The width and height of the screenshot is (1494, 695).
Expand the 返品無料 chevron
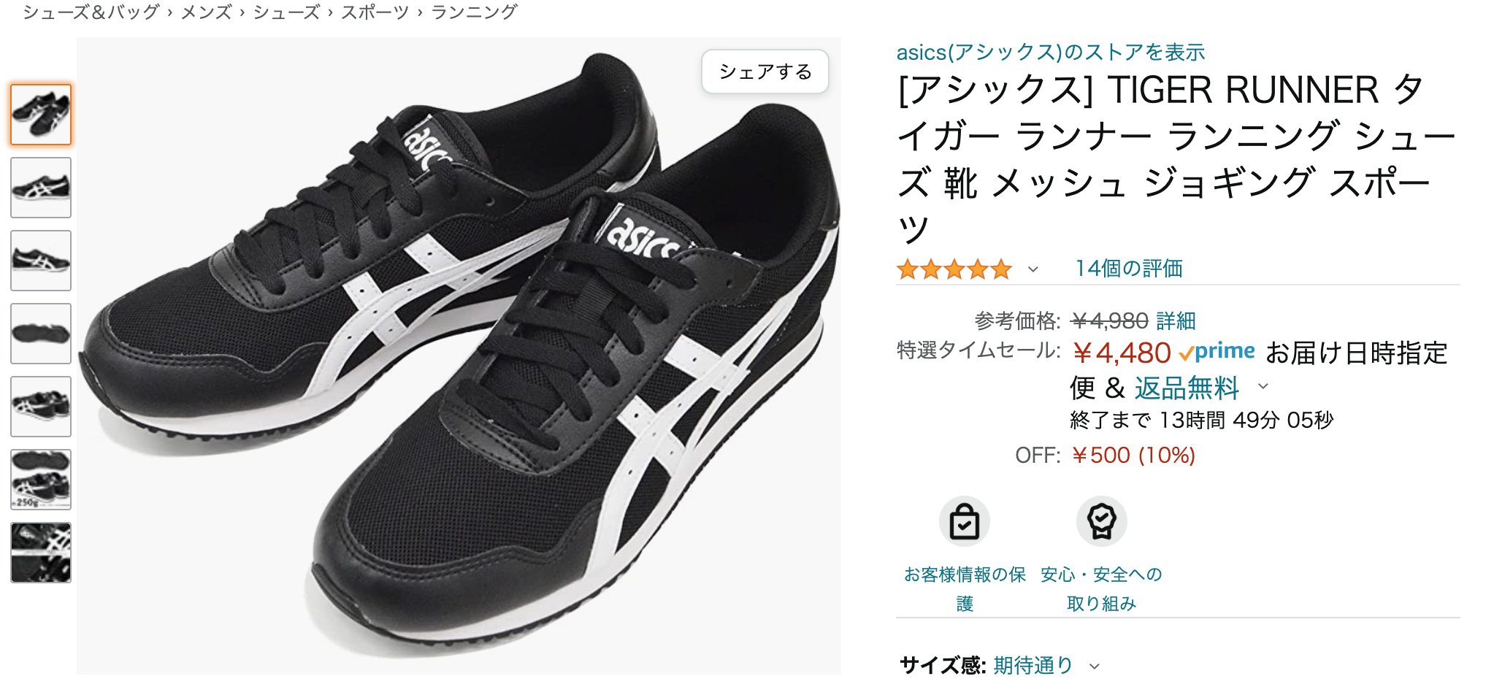1263,386
